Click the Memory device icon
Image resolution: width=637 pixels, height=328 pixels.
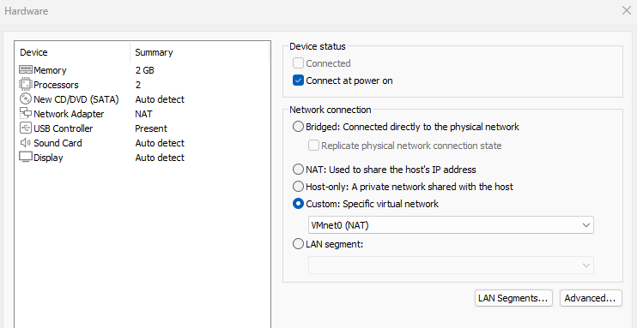click(26, 70)
